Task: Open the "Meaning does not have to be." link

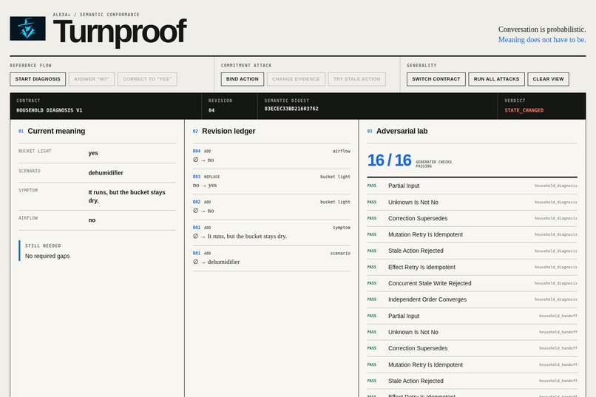Action: (541, 40)
